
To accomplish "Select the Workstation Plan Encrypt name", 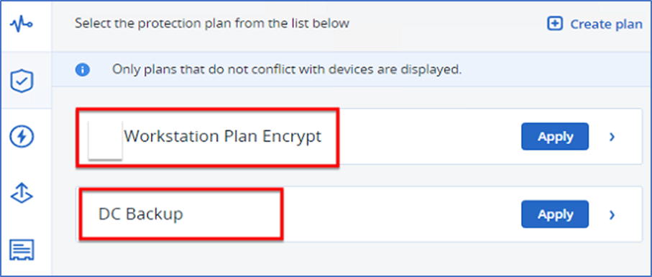I will [222, 137].
